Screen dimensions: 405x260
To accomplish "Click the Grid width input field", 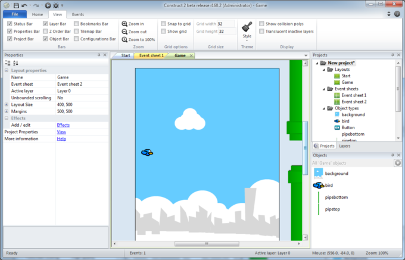I will click(226, 24).
